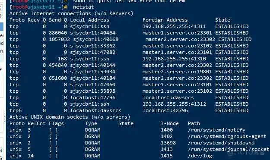Click the RefCnt value 5
Viewport: 270px width, 160px height.
[29, 150]
